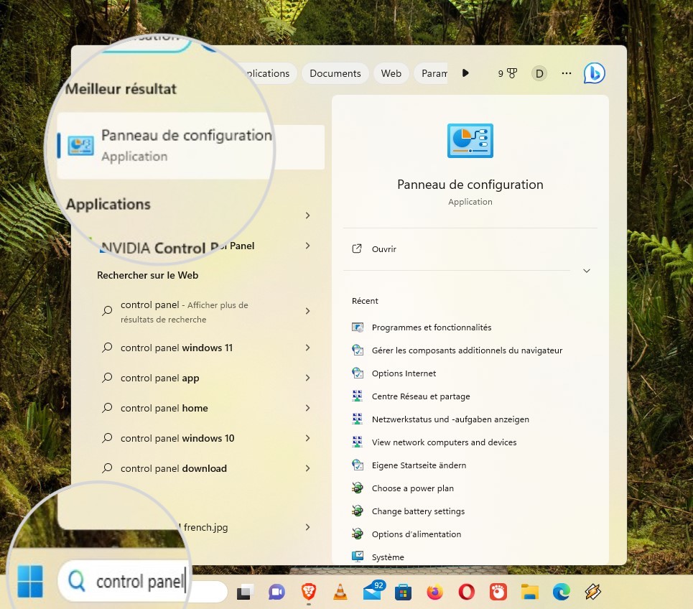
Task: Select control panel - Afficher plus de résultats
Action: point(185,312)
